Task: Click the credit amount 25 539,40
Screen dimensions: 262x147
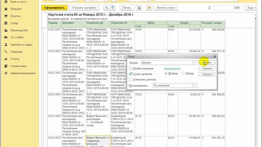Action: pyautogui.click(x=194, y=29)
